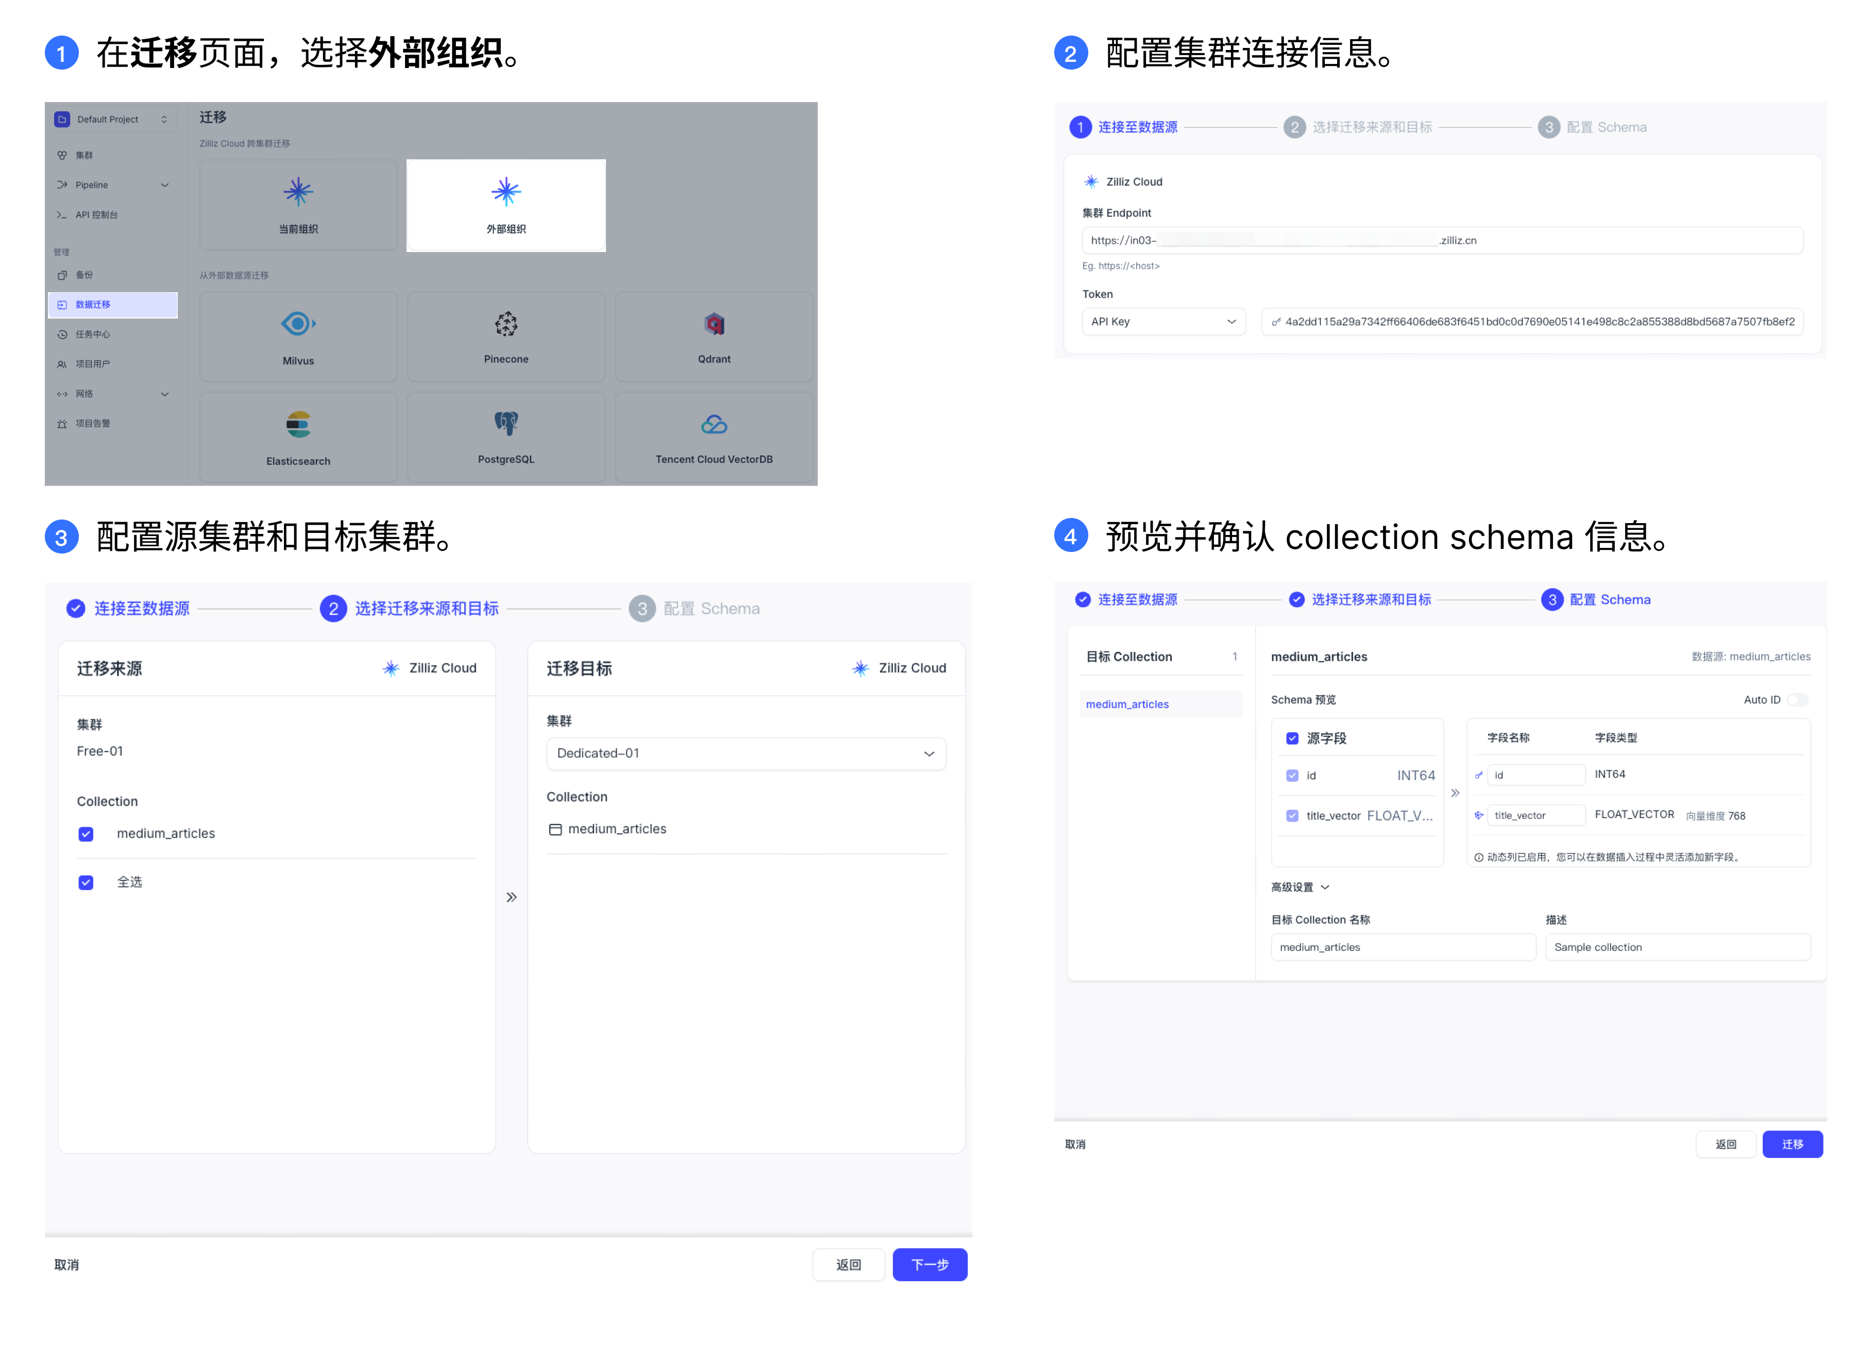Select the 外部组织 migration card
This screenshot has width=1872, height=1356.
(506, 205)
